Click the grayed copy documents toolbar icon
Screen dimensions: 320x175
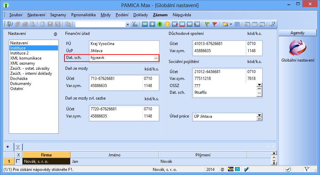pos(18,24)
